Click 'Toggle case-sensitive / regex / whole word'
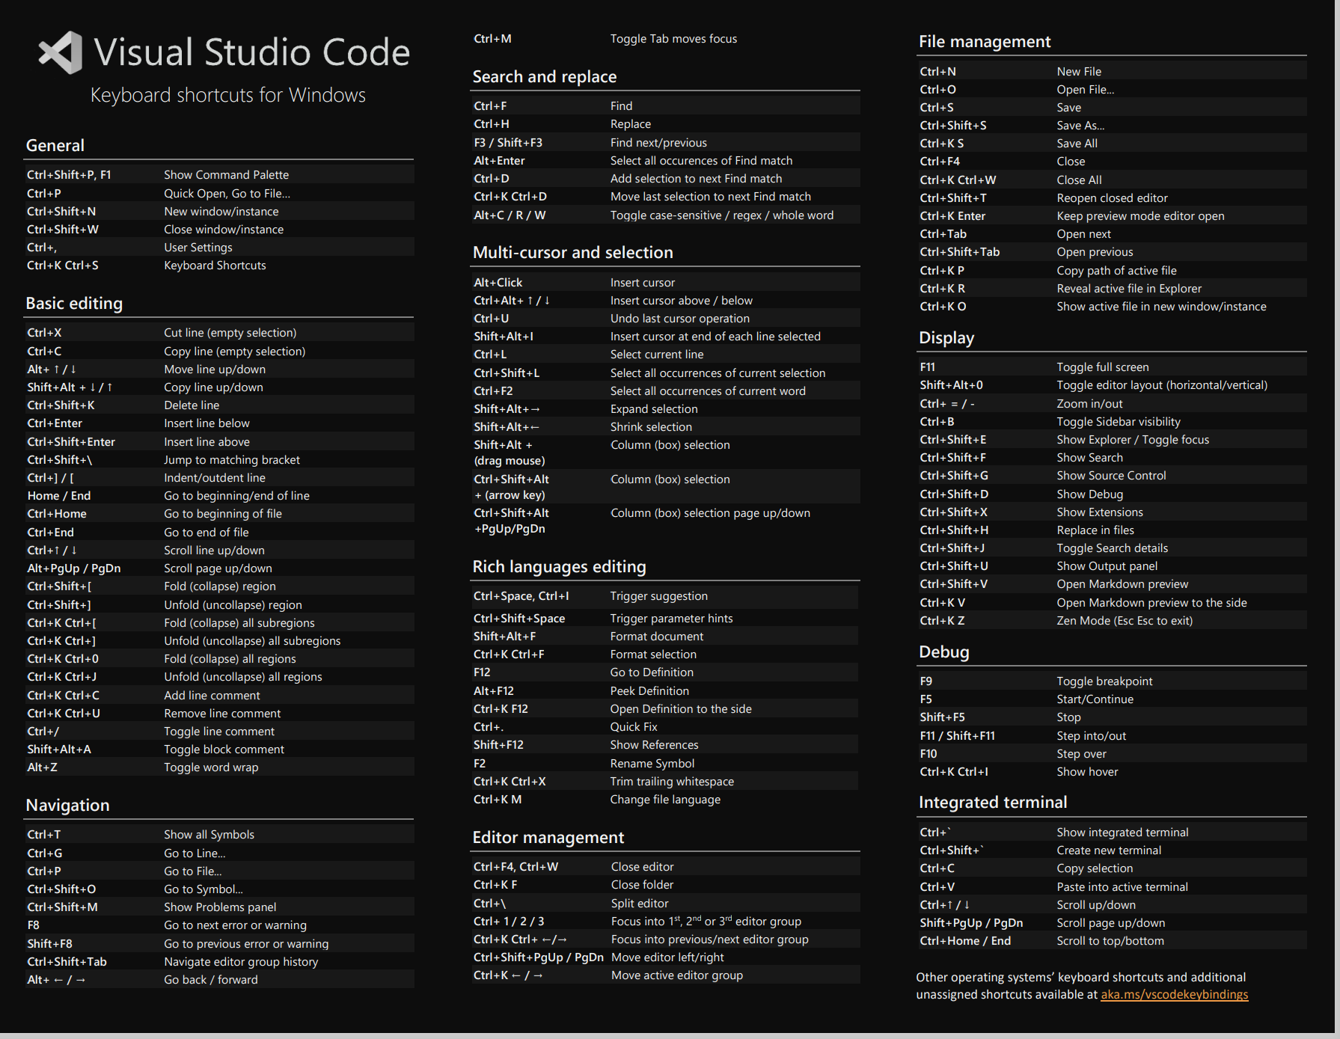This screenshot has width=1340, height=1039. tap(722, 215)
